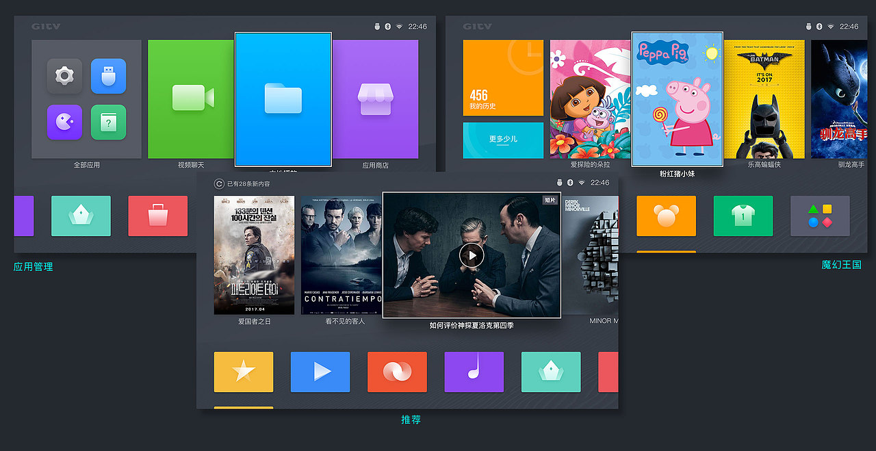The image size is (876, 451).
Task: Click the USB icon in 推荐 status bar
Action: [558, 183]
